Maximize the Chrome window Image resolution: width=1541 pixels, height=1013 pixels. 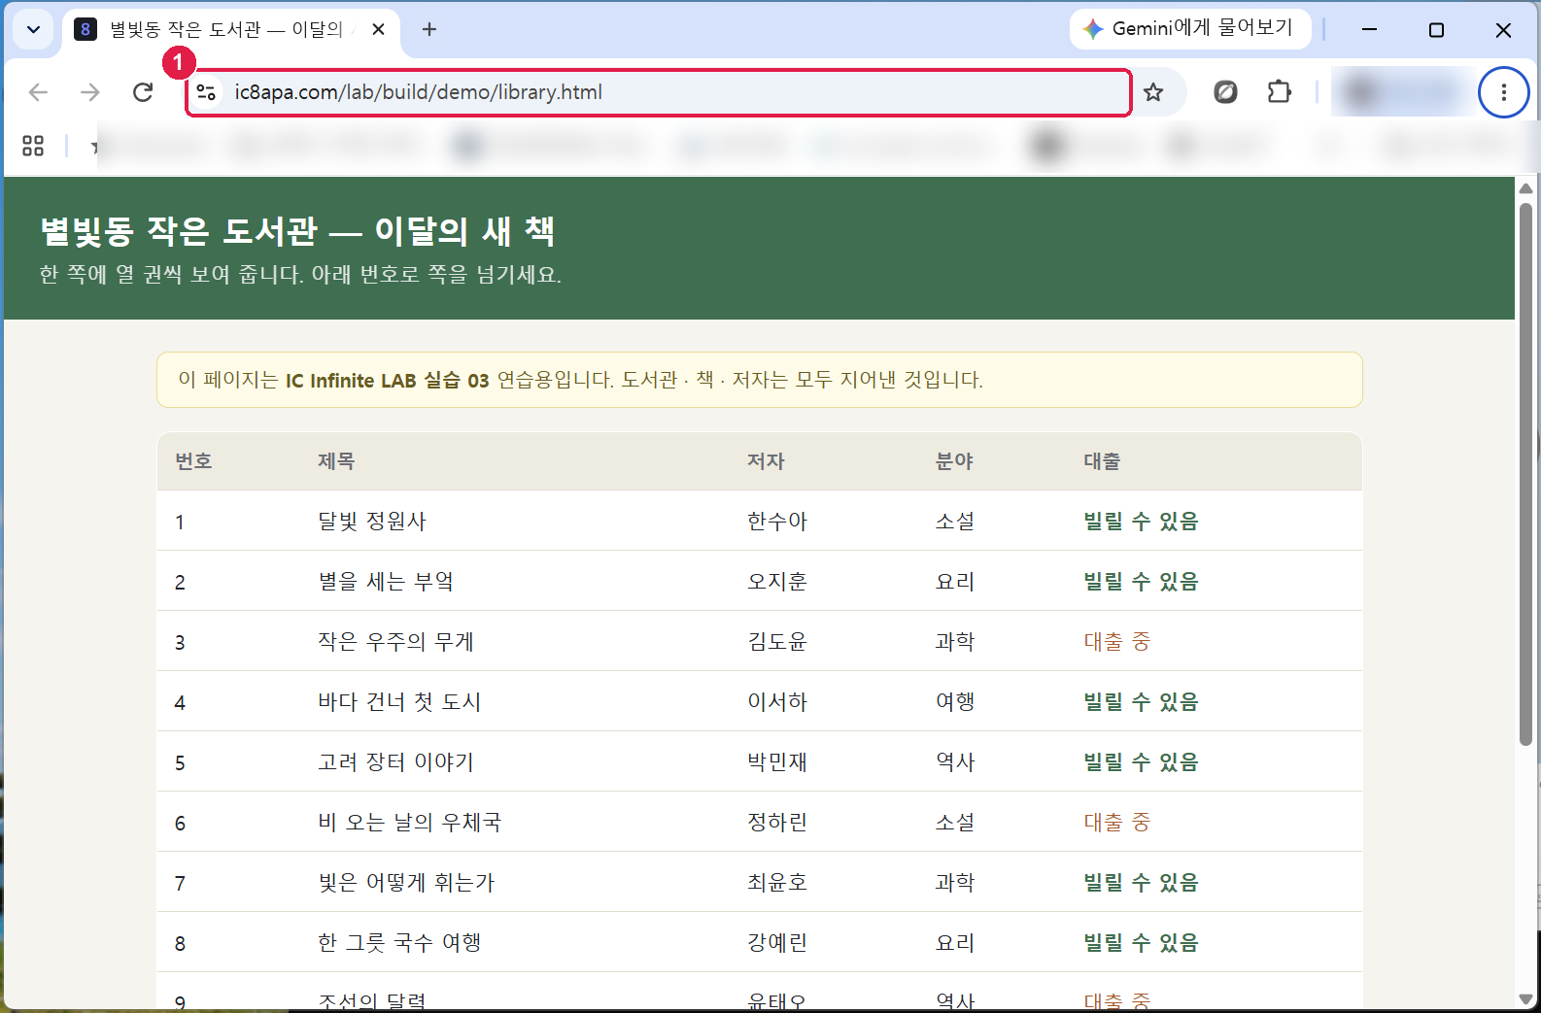(x=1436, y=29)
